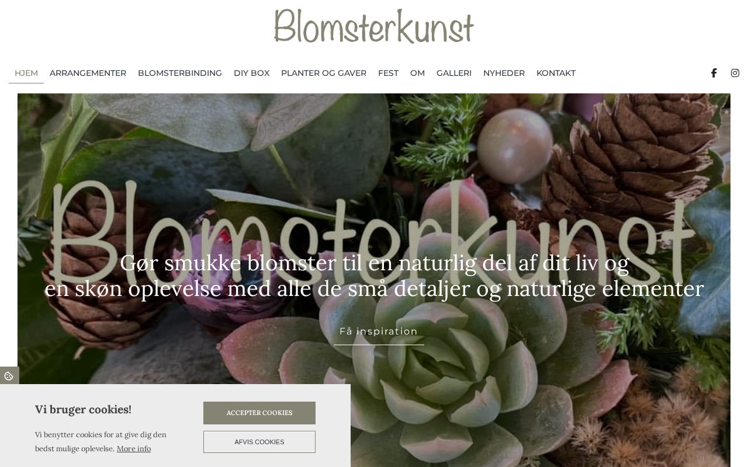Open the ARRANGEMENTER menu item
This screenshot has height=467, width=748.
pyautogui.click(x=88, y=73)
